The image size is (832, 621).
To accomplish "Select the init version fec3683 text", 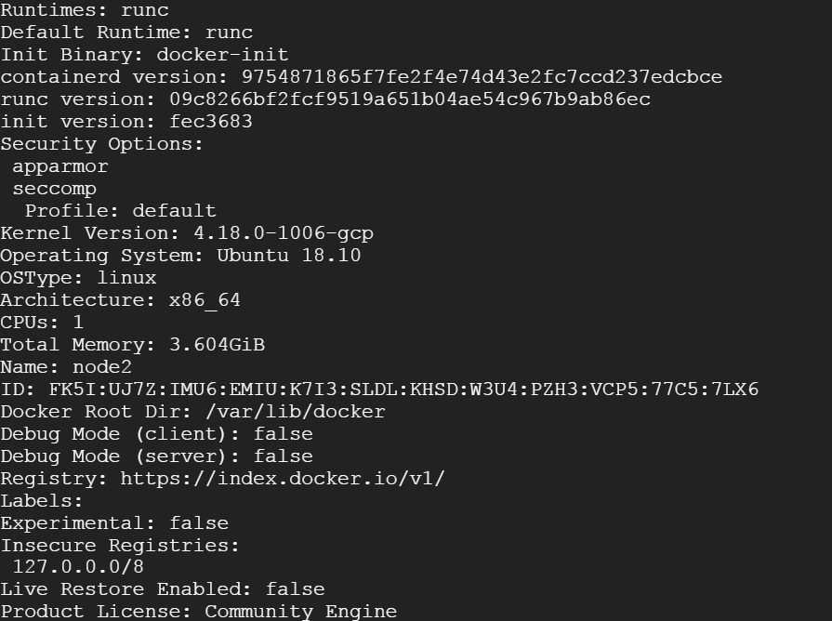I will pyautogui.click(x=211, y=122).
